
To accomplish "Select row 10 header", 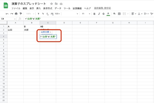I will (4, 57).
